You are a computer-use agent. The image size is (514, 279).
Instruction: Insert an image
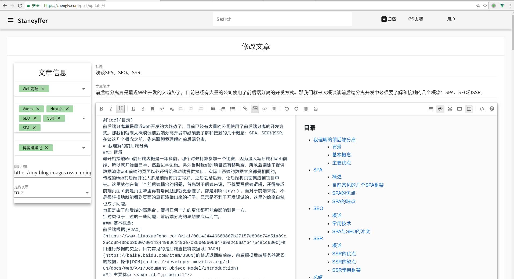pos(255,109)
